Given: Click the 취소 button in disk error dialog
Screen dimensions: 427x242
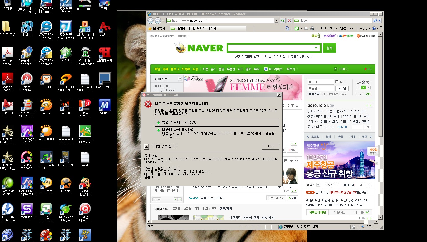Looking at the screenshot, I should (x=270, y=147).
